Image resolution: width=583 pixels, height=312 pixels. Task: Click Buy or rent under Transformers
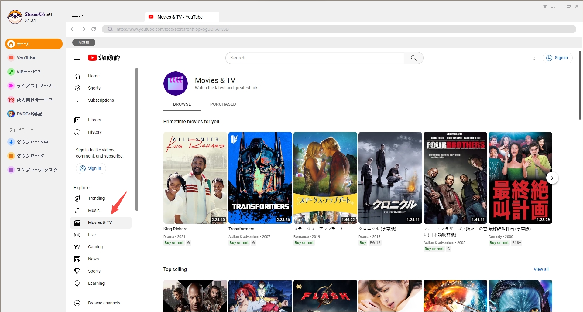pos(239,243)
